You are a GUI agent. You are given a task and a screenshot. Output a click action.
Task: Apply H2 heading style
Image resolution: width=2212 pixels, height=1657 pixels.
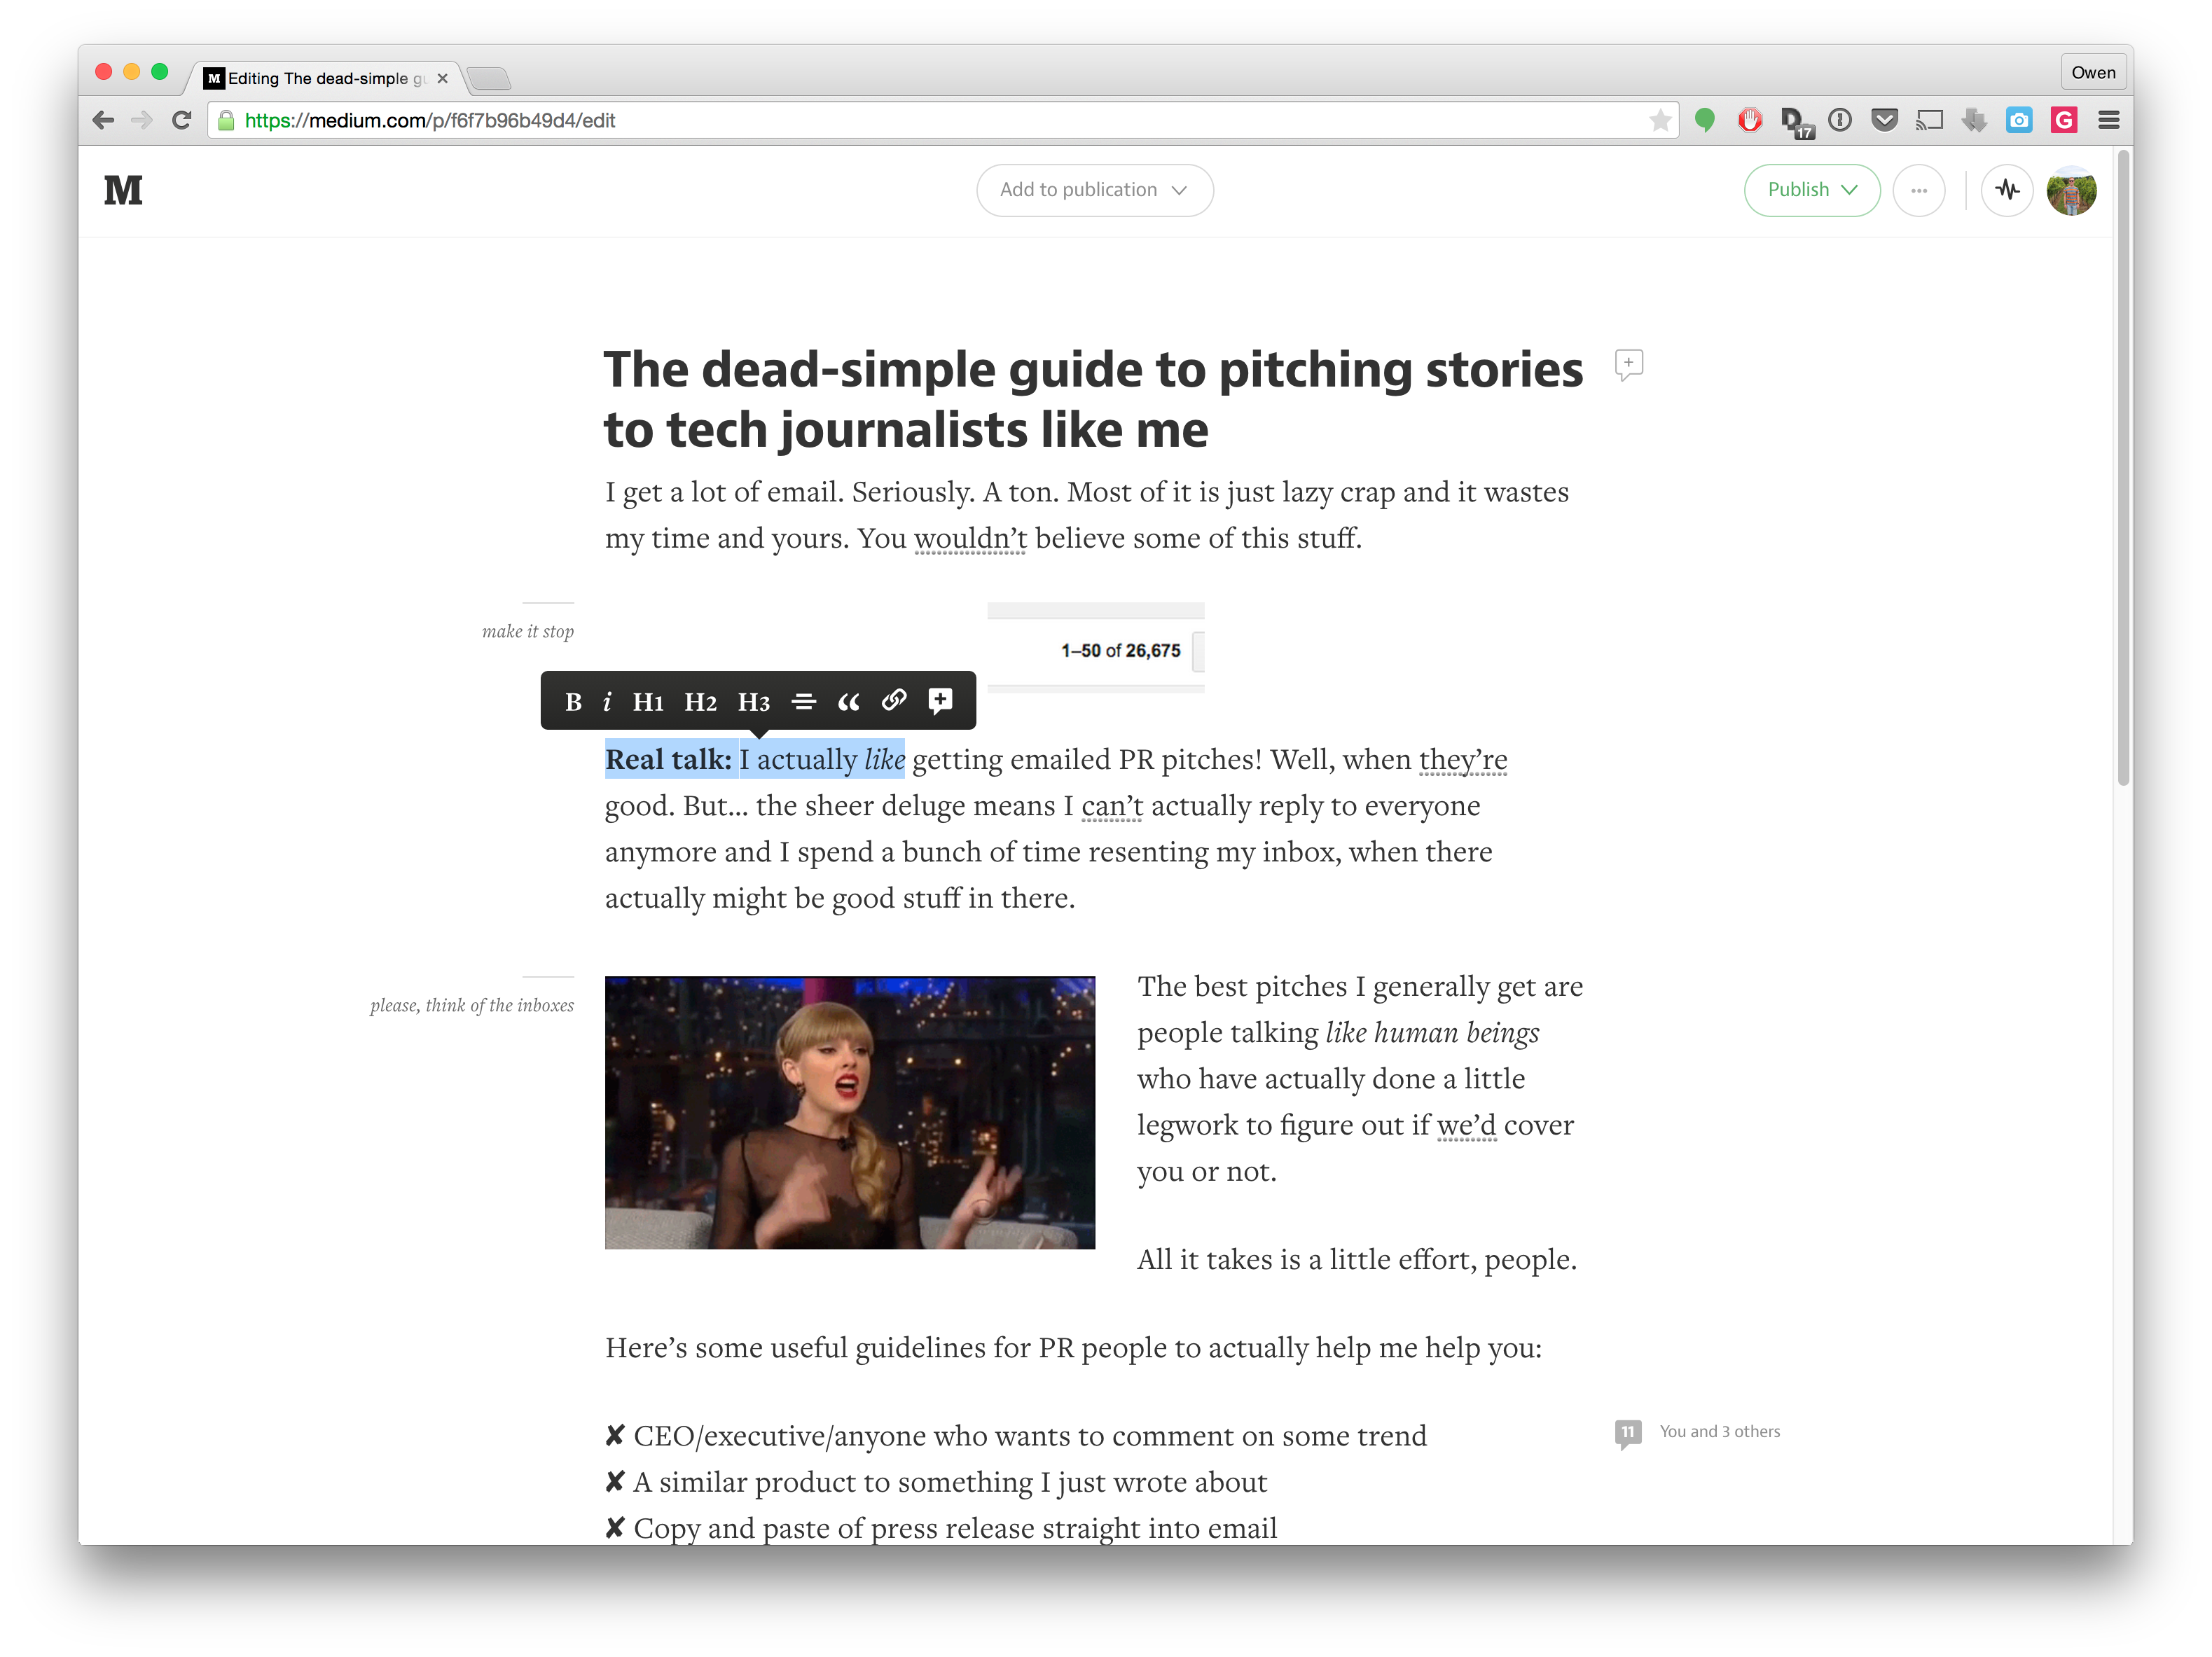pos(700,702)
